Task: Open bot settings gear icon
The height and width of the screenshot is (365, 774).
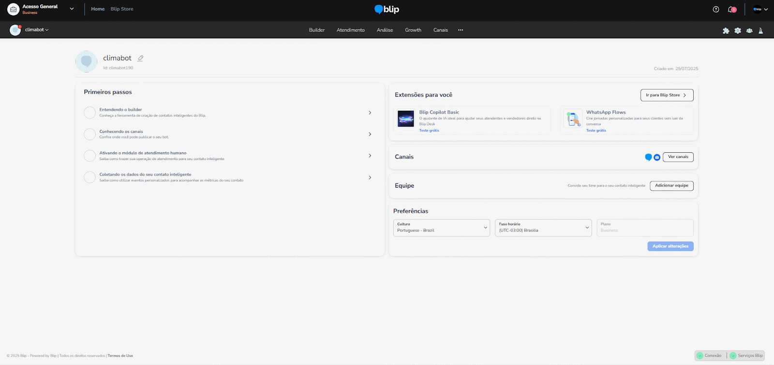Action: 738,30
